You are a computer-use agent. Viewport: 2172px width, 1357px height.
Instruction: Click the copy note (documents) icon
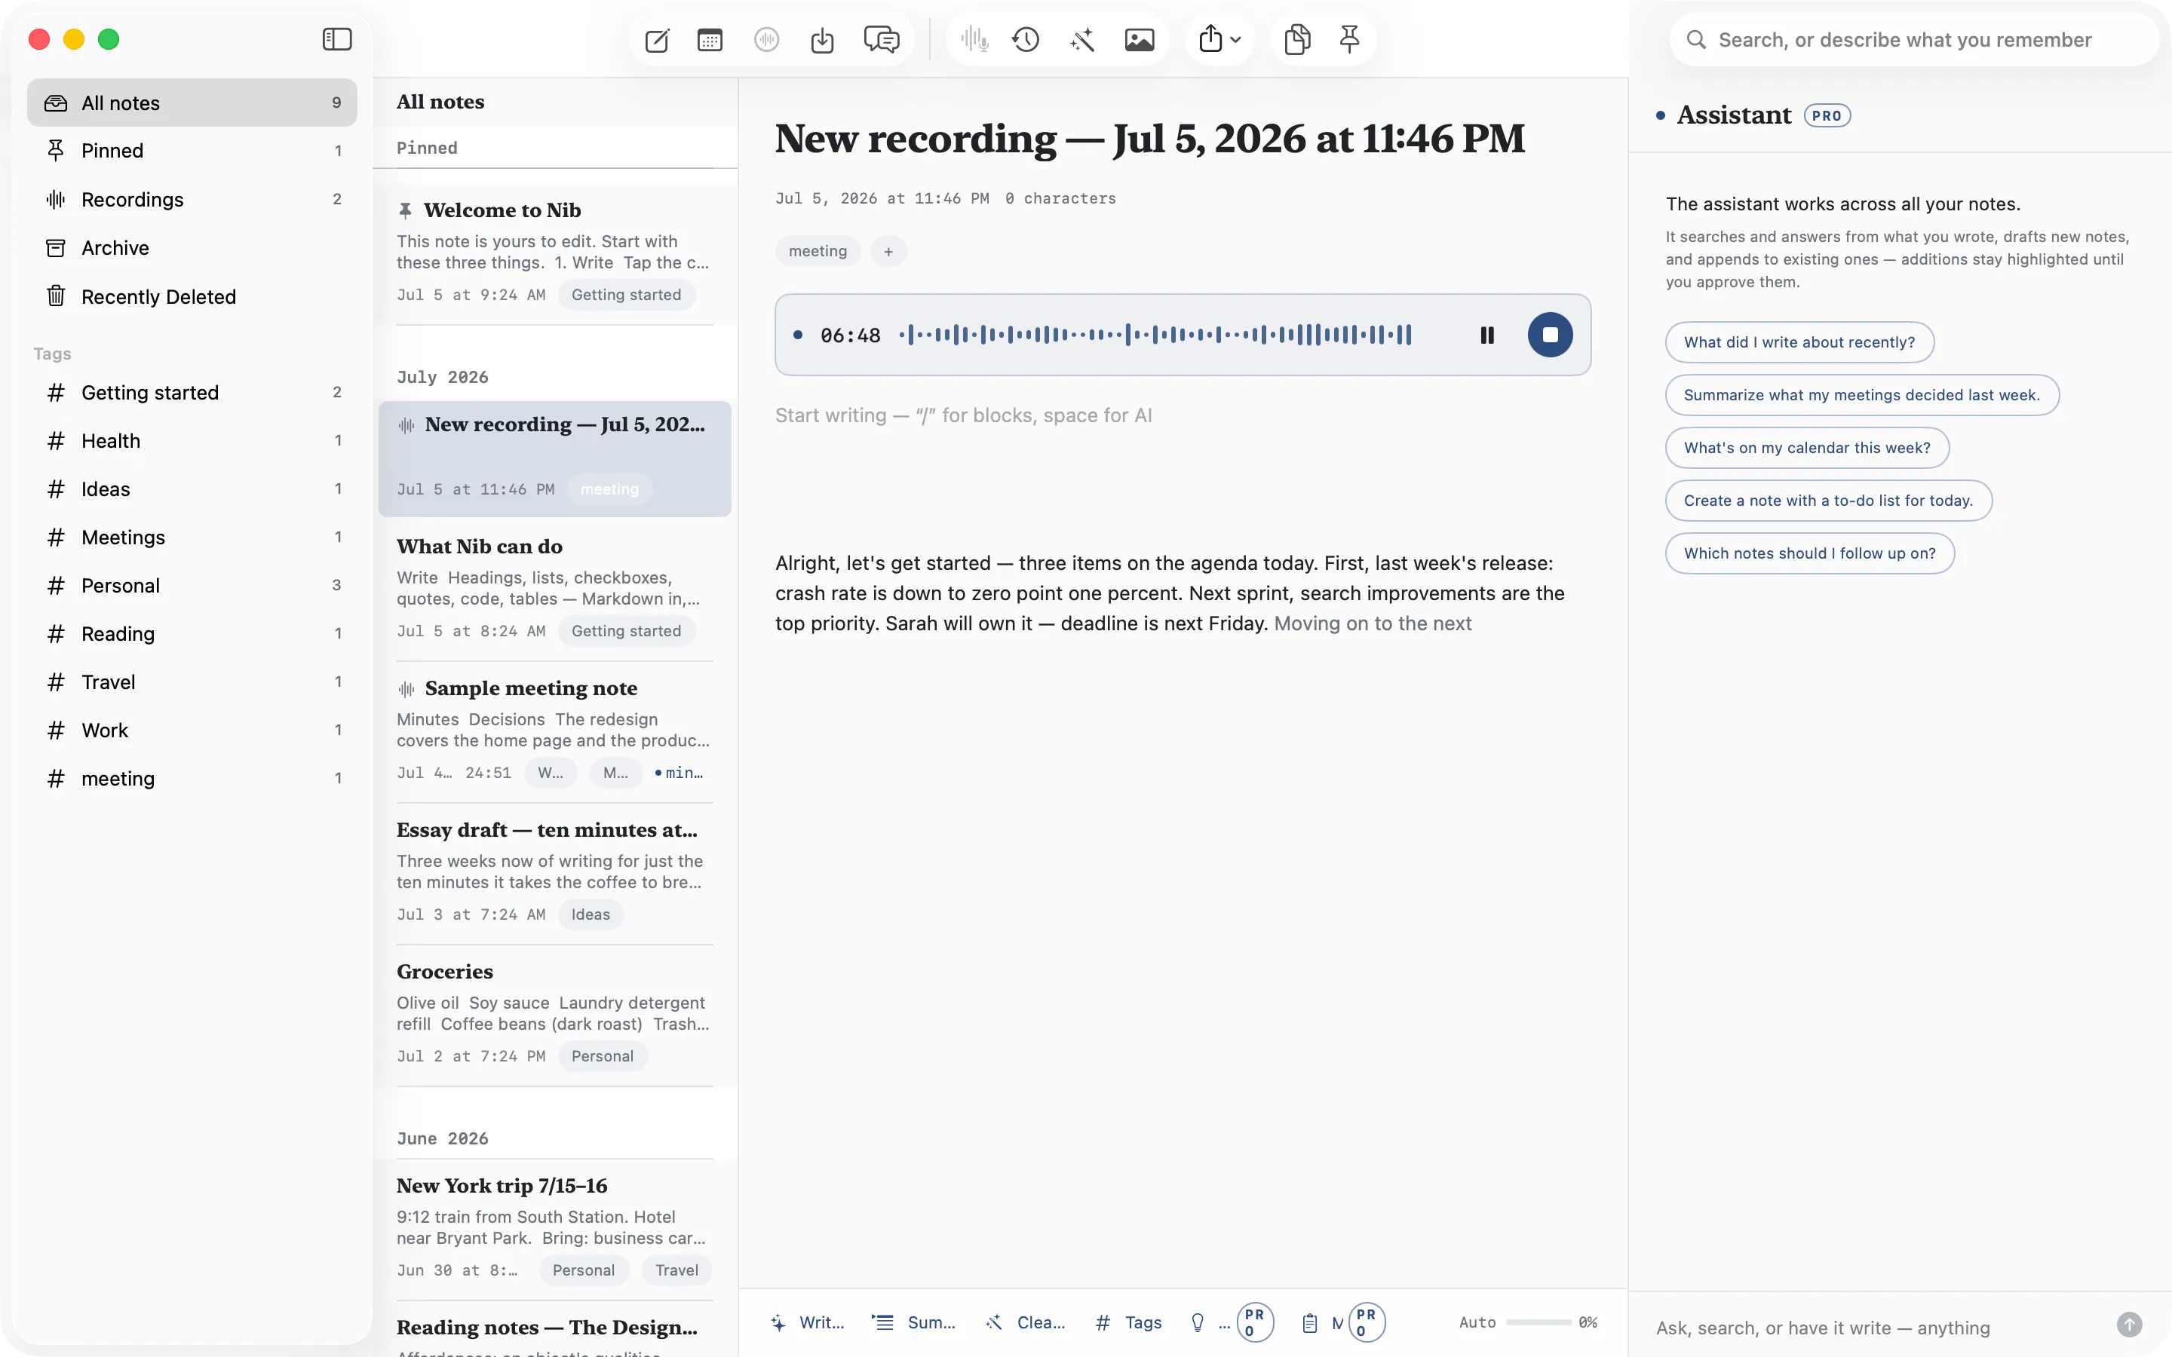click(x=1297, y=41)
